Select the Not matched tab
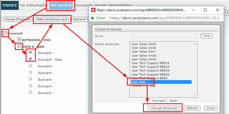The width and height of the screenshot is (229, 114). pos(61,5)
